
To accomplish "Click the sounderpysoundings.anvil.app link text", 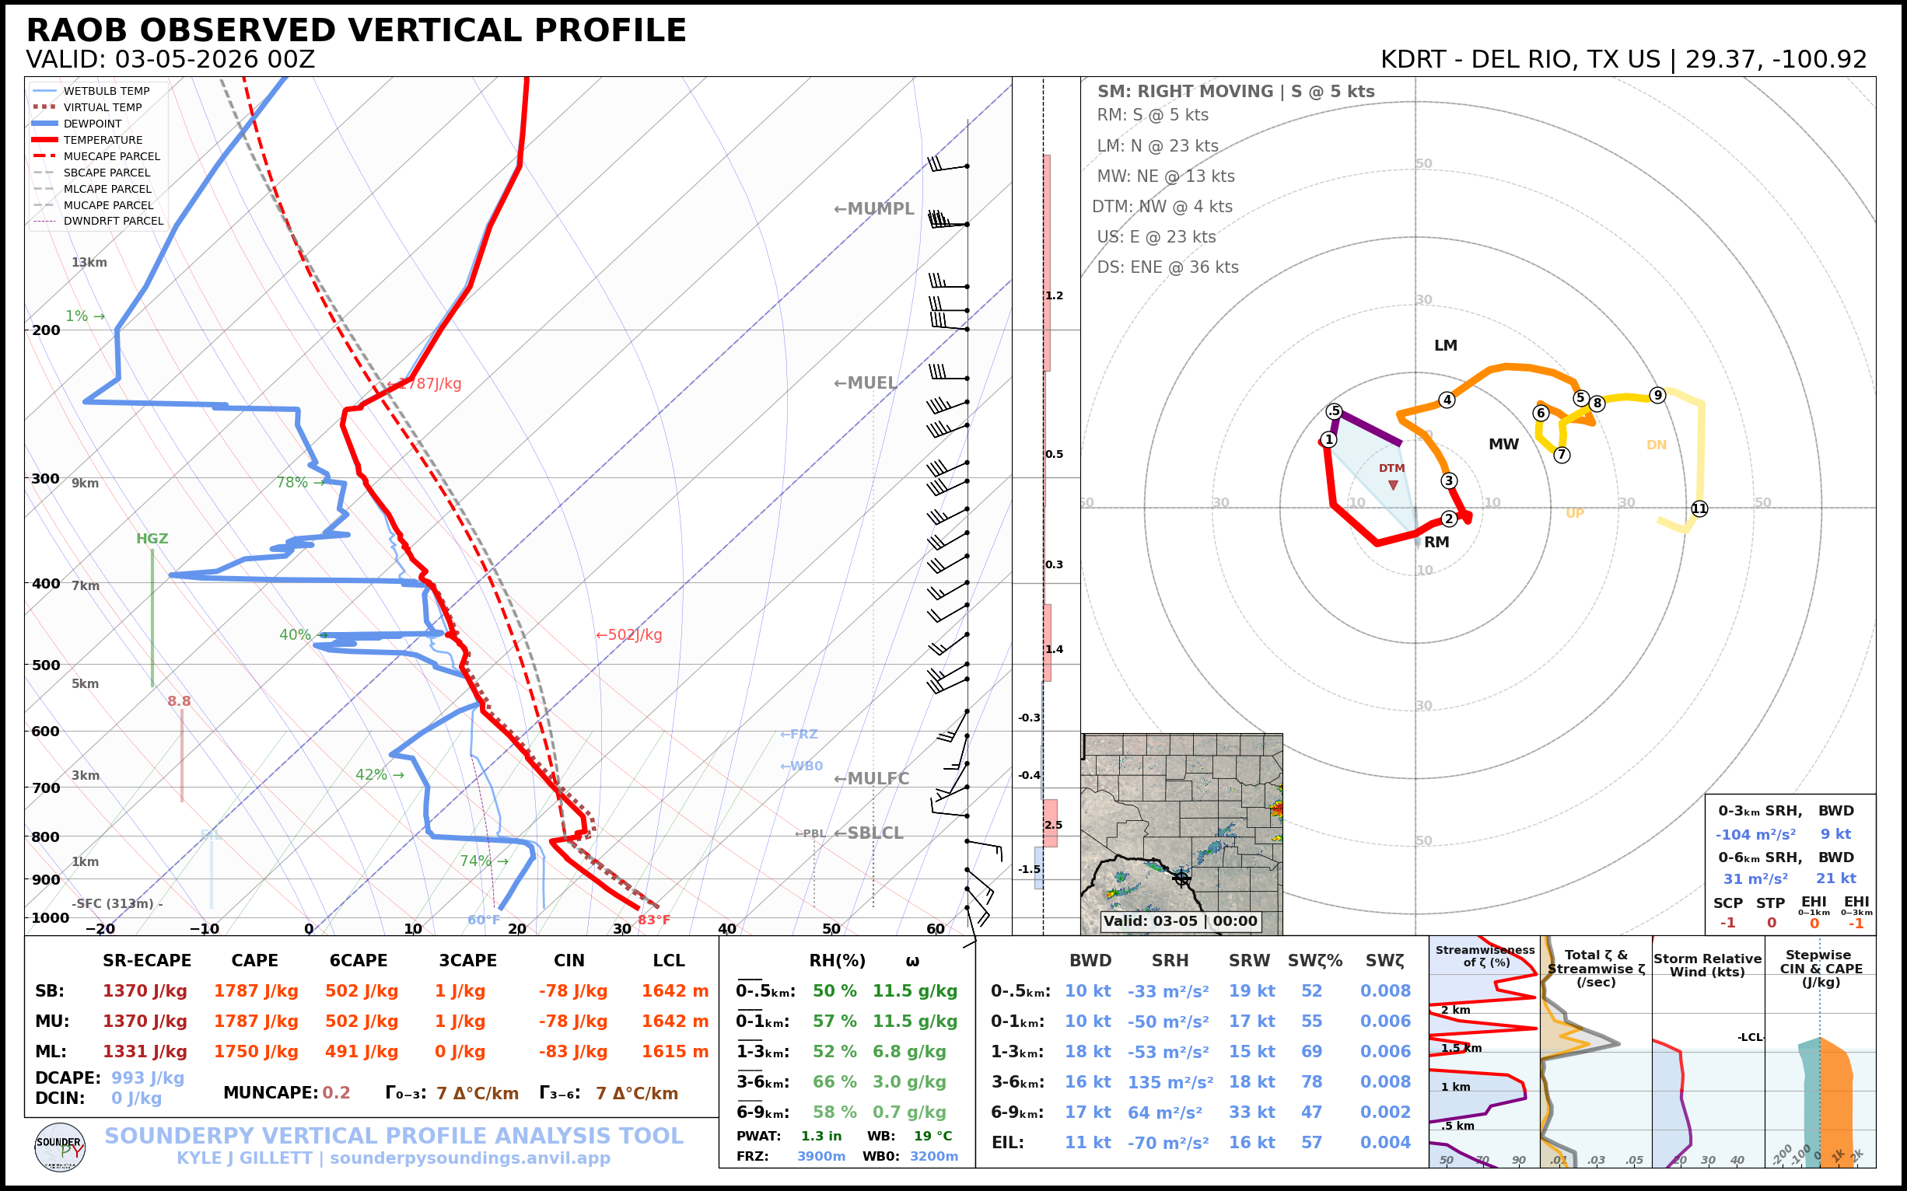I will point(470,1158).
